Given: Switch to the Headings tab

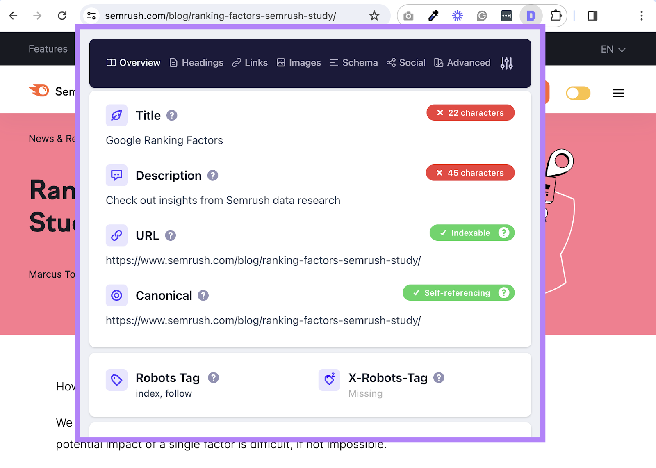Looking at the screenshot, I should 196,62.
